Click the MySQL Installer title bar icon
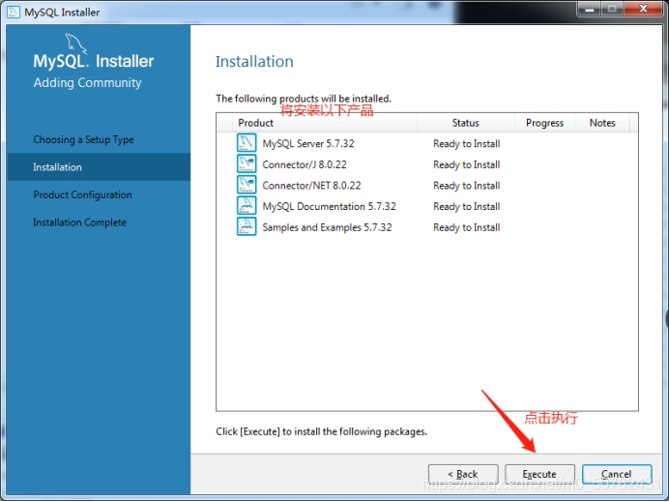 [x=14, y=12]
